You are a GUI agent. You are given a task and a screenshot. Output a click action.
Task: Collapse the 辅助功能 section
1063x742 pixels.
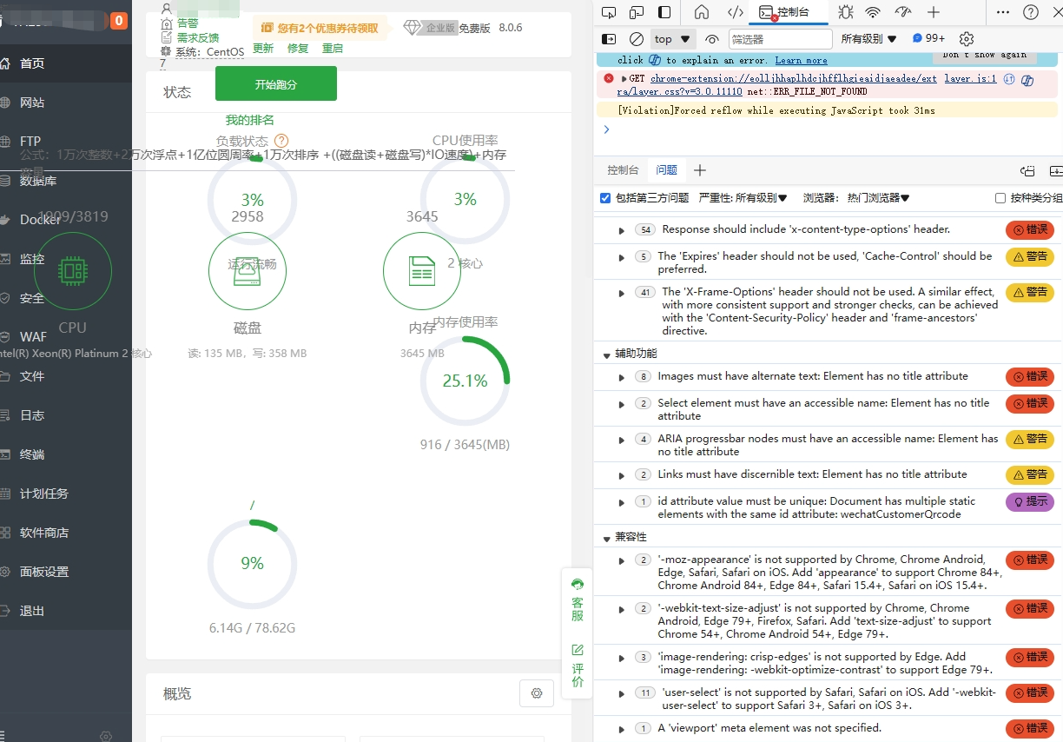pyautogui.click(x=607, y=354)
